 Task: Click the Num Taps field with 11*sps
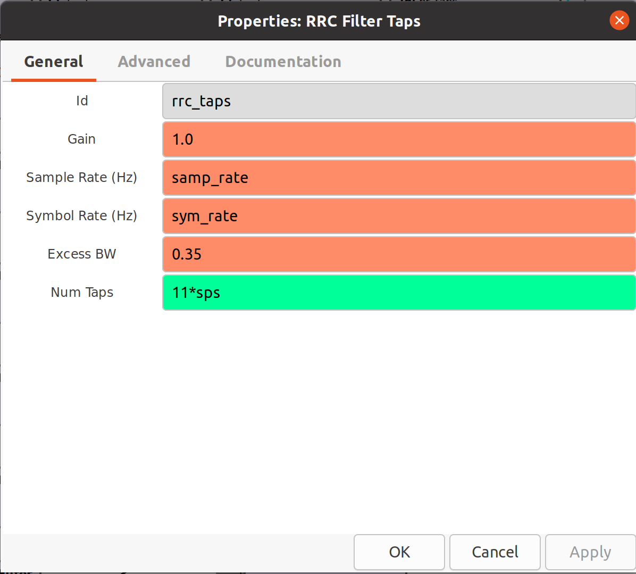pos(399,293)
